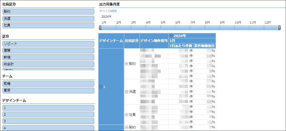286x131 pixels.
Task: Select the 東京 team button
Action: click(48, 90)
